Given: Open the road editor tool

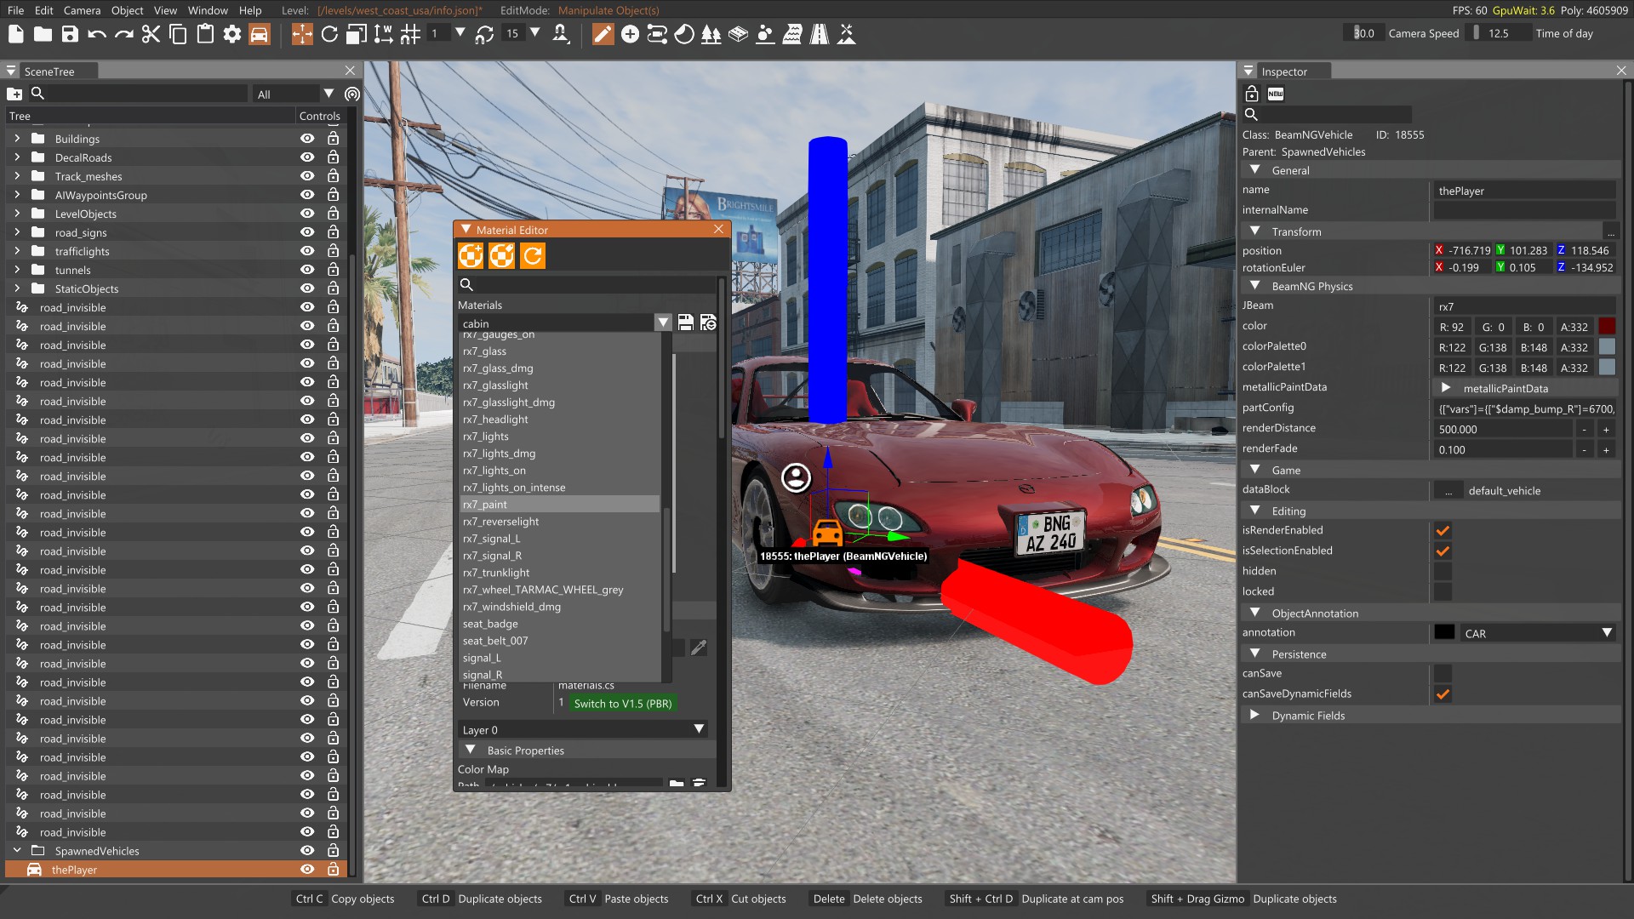Looking at the screenshot, I should coord(819,34).
